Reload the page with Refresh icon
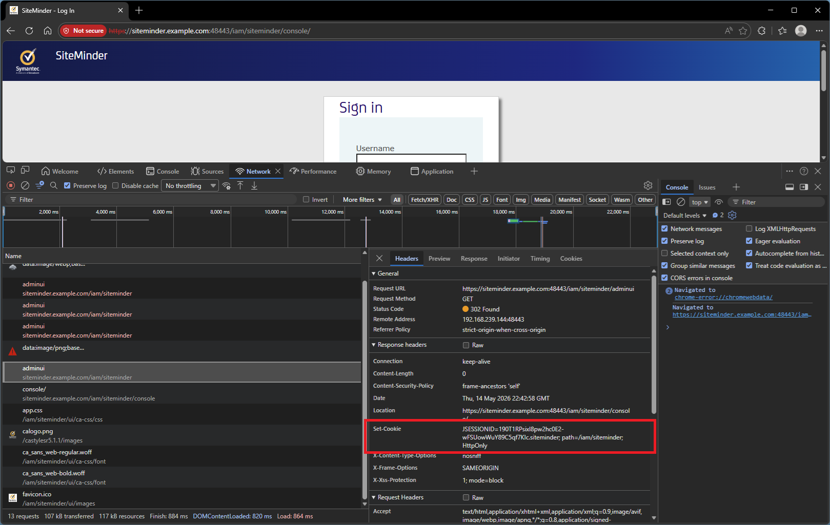 (x=29, y=31)
